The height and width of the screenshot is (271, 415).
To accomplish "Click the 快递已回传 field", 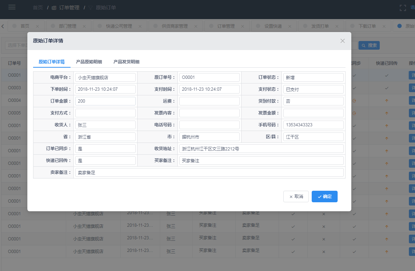I will (105, 161).
